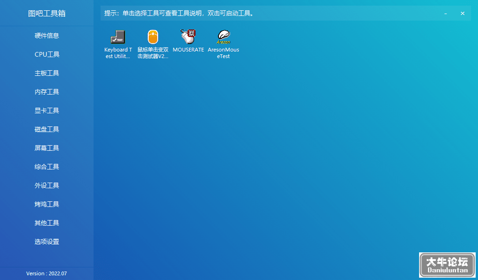Click the Version : 2022.07 label
This screenshot has height=280, width=478.
[x=46, y=273]
